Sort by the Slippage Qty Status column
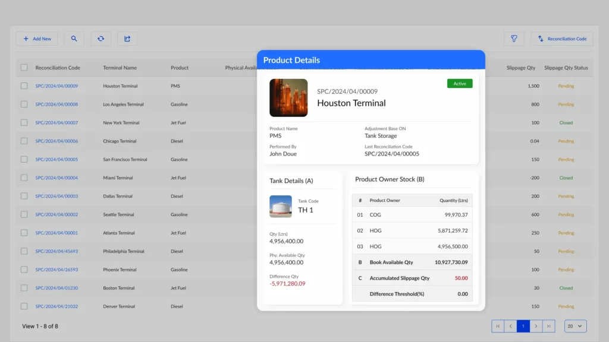This screenshot has width=609, height=342. click(x=566, y=68)
